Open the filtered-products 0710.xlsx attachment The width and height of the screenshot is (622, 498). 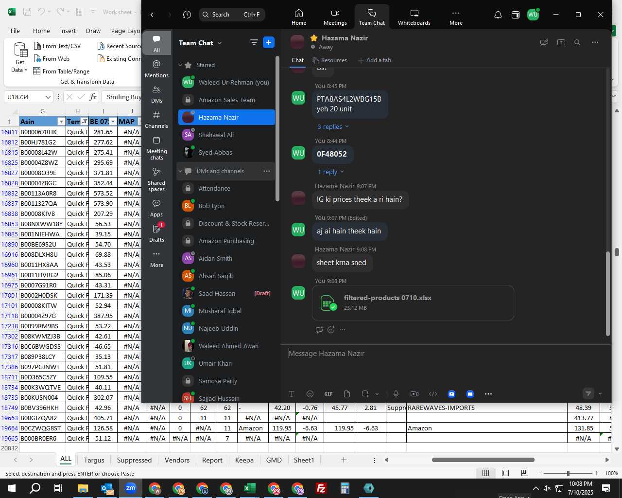[413, 302]
